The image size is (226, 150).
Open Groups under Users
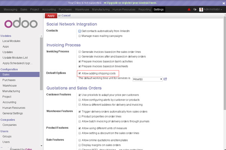tap(7, 136)
